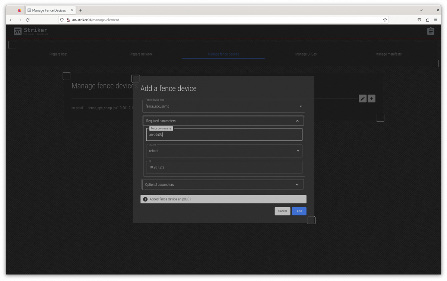The width and height of the screenshot is (447, 281).
Task: Click the plus add fence device icon
Action: [x=371, y=99]
